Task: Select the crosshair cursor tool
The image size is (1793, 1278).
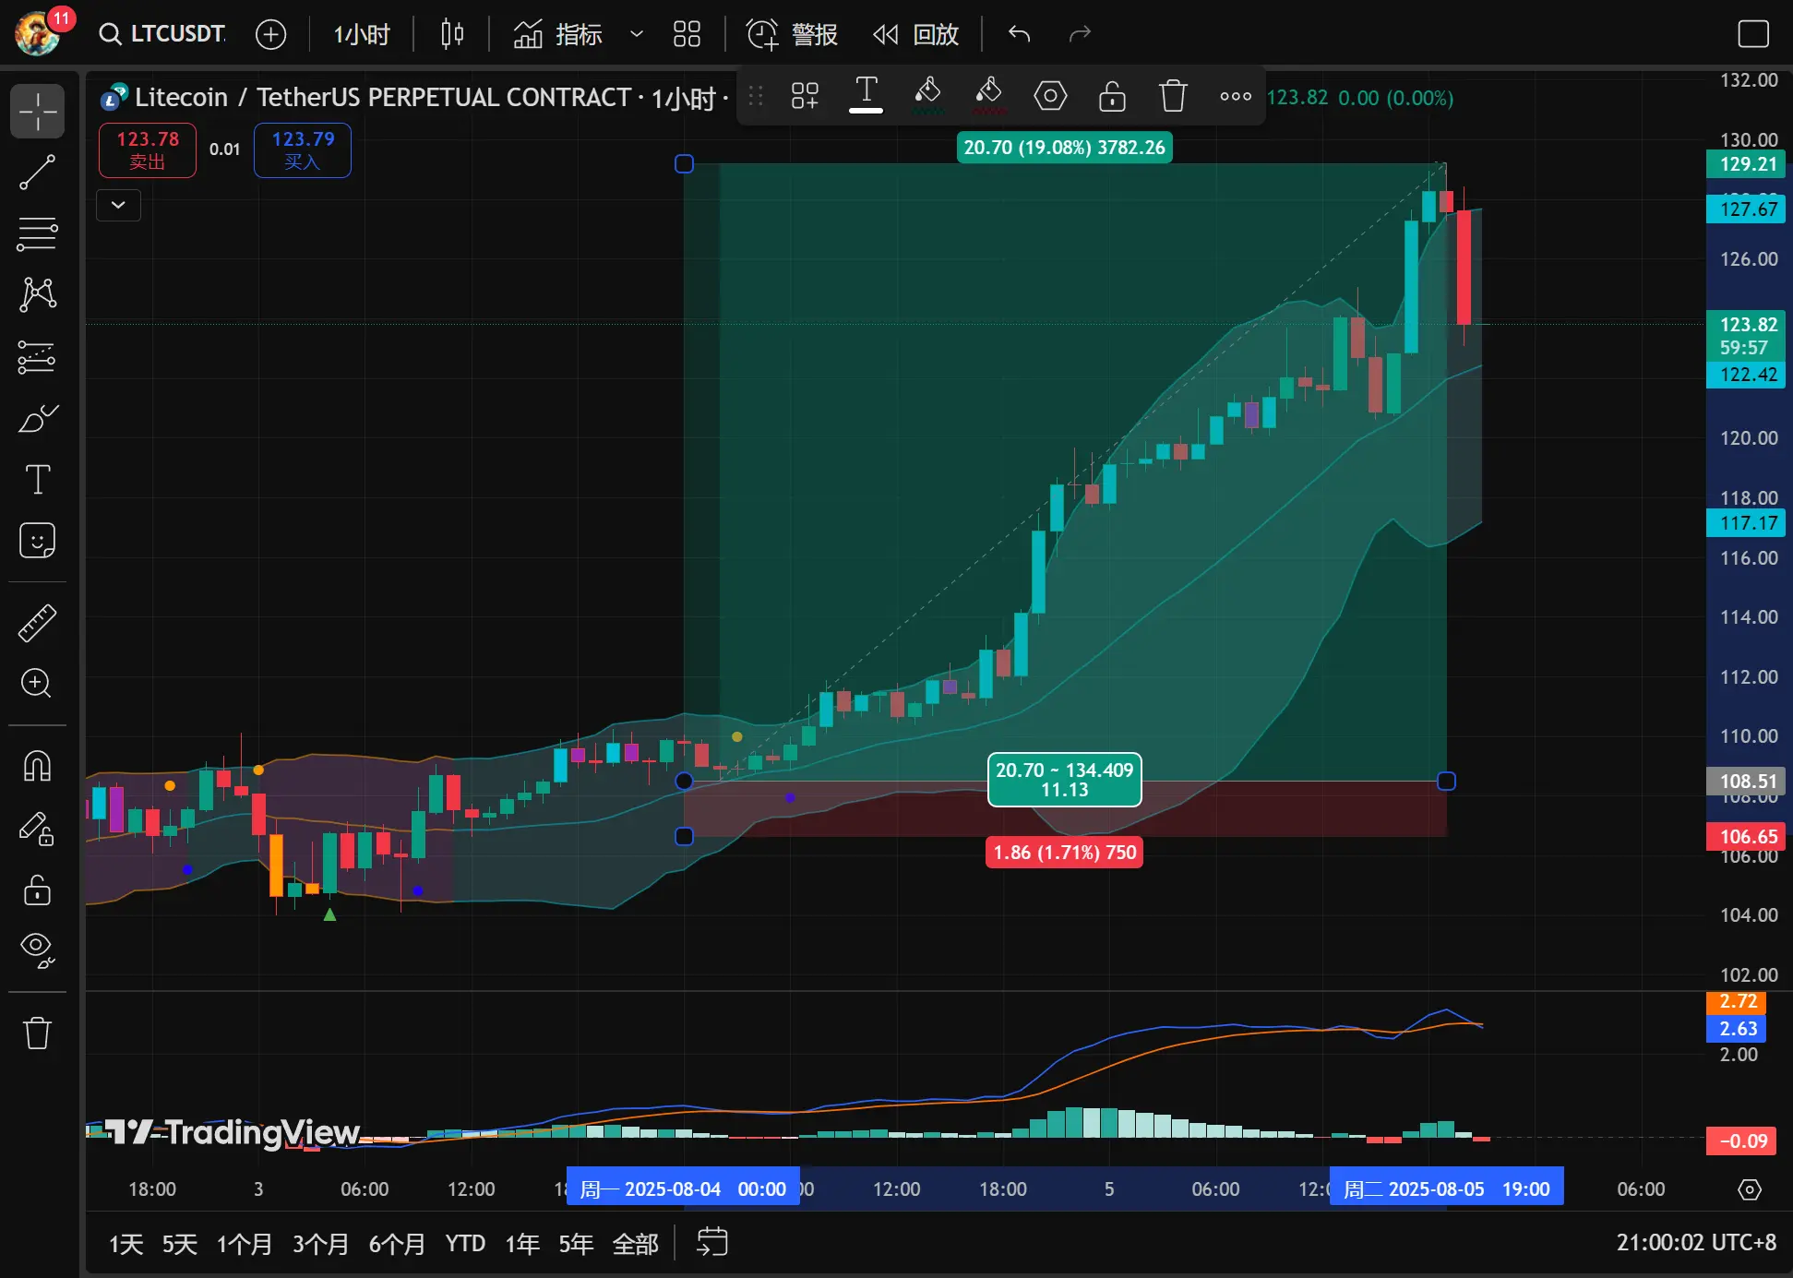Action: [x=37, y=112]
